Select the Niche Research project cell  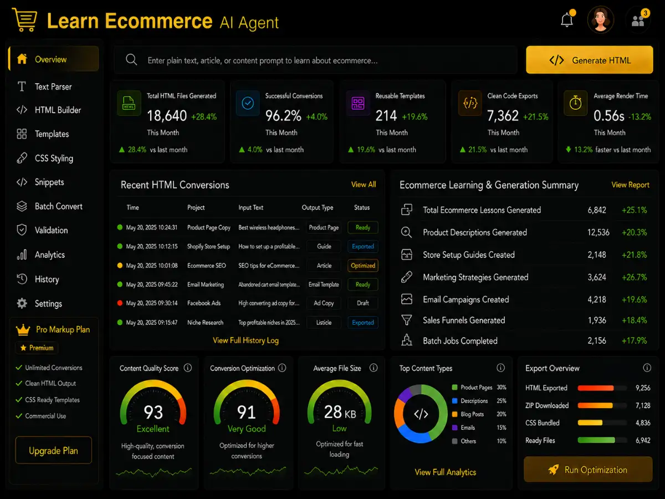206,322
